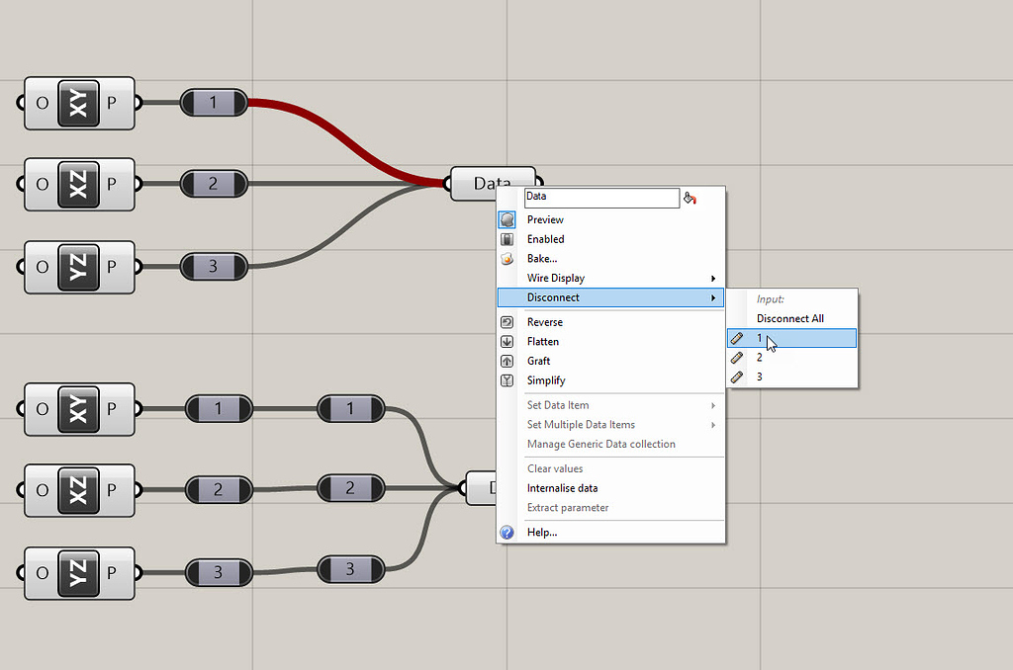Image resolution: width=1013 pixels, height=670 pixels.
Task: Toggle Preview for the Data parameter
Action: (x=546, y=219)
